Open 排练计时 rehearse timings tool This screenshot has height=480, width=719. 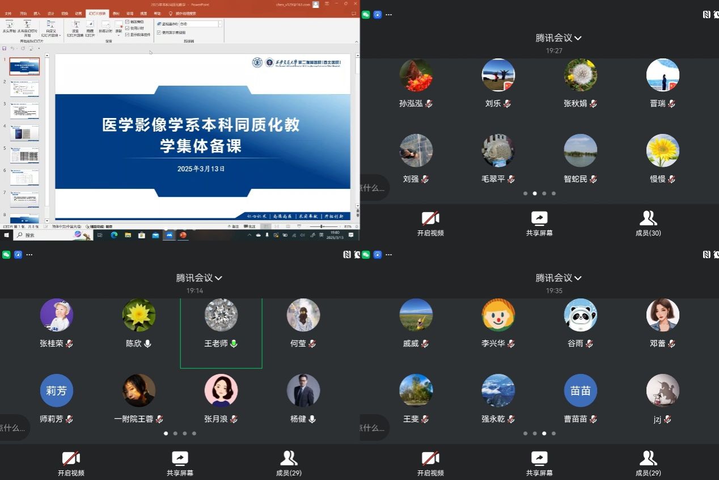pyautogui.click(x=105, y=27)
